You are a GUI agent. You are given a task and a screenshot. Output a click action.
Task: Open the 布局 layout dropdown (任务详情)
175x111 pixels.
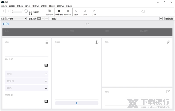(x=16, y=19)
